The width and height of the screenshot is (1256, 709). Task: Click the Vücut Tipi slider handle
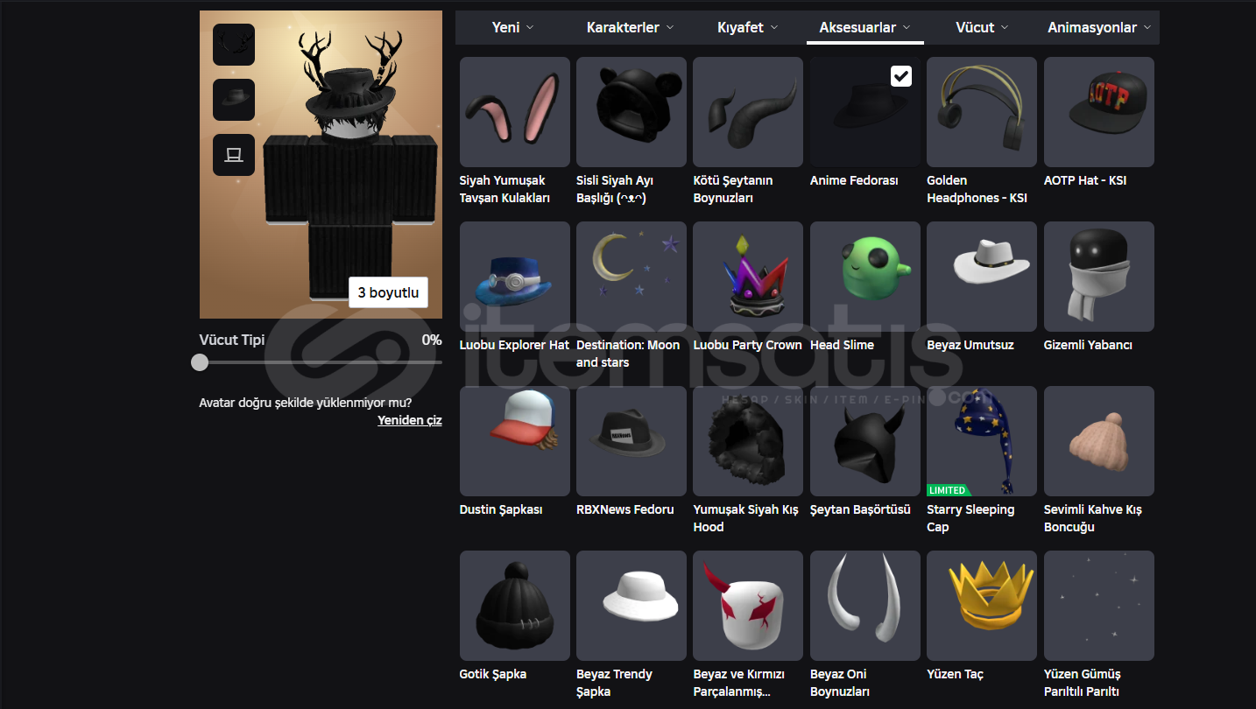pyautogui.click(x=201, y=362)
